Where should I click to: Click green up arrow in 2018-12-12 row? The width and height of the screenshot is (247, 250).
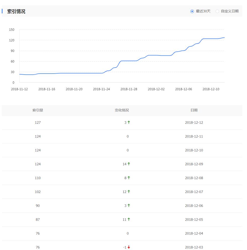tap(129, 122)
